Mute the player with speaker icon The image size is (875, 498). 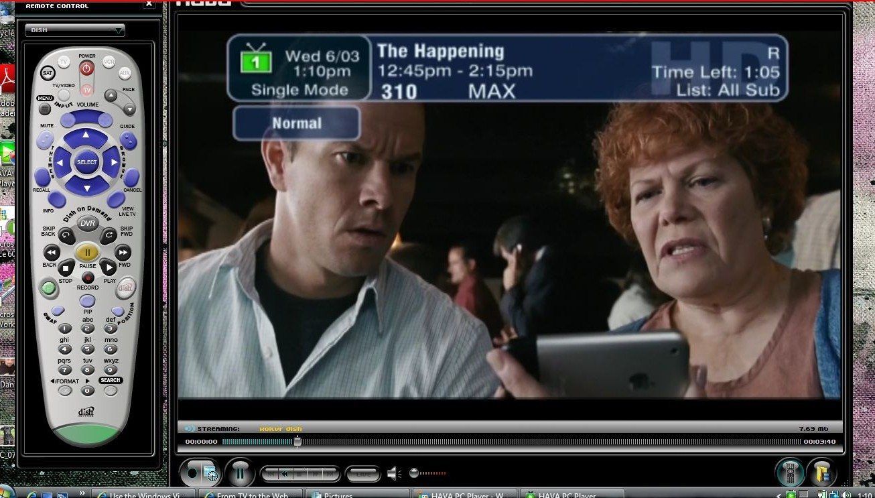tap(394, 474)
